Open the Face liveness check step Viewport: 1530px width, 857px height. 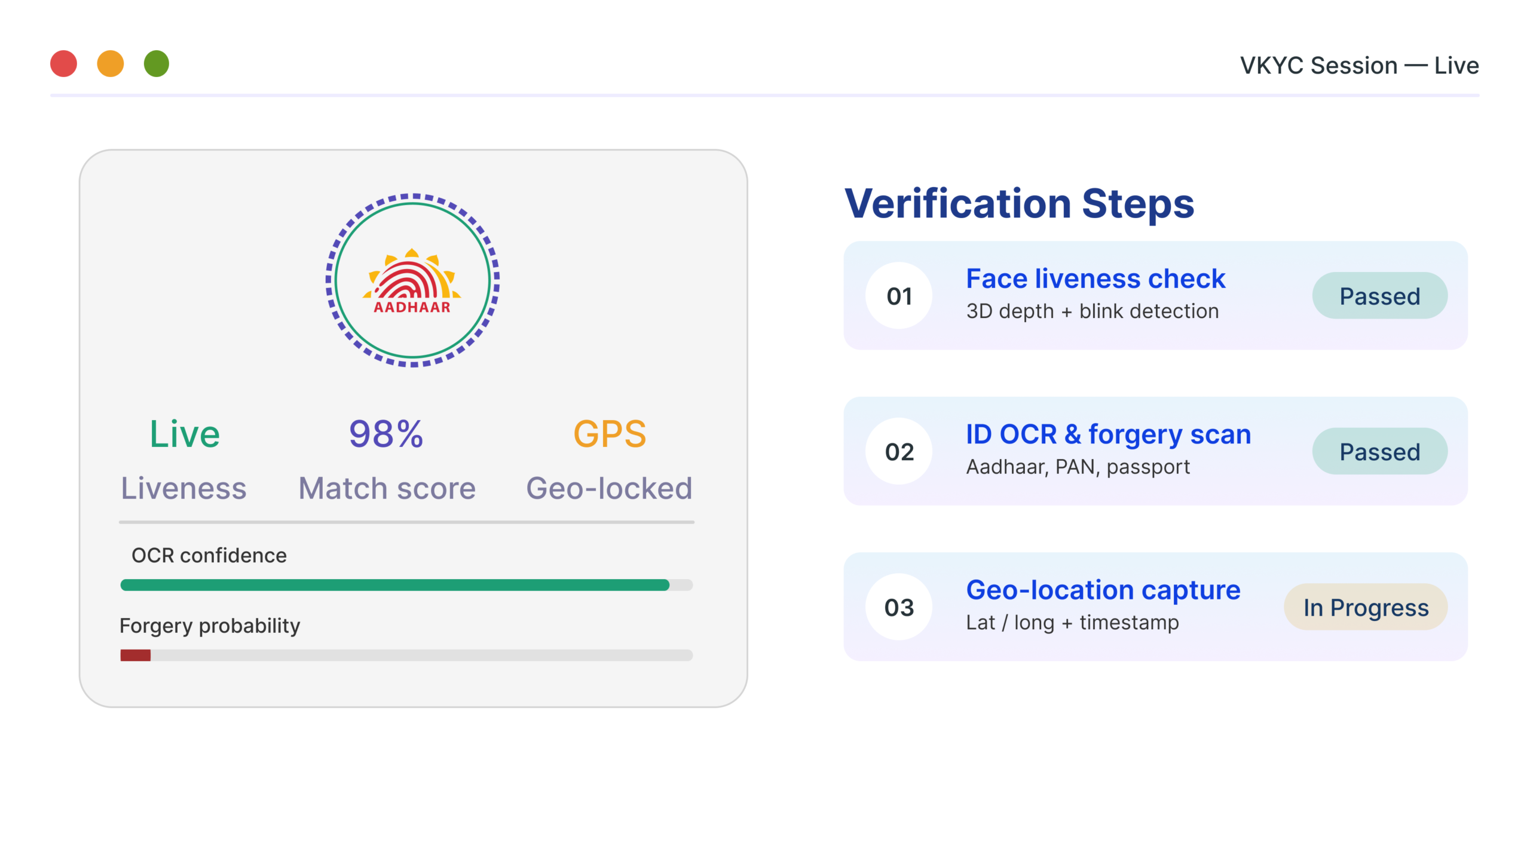[1095, 279]
